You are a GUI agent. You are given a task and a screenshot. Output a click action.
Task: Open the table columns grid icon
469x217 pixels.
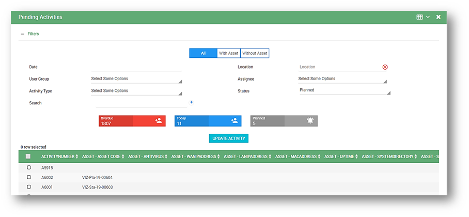[x=419, y=17]
